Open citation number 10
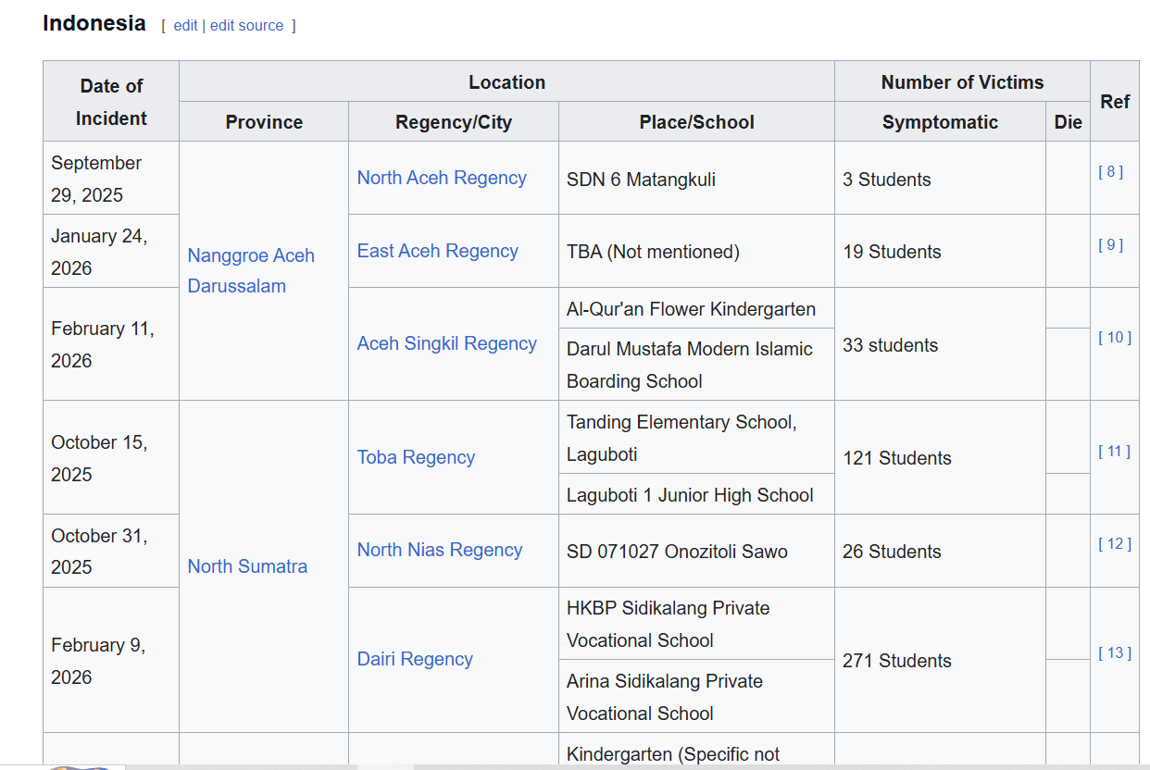This screenshot has width=1150, height=770. coord(1115,337)
